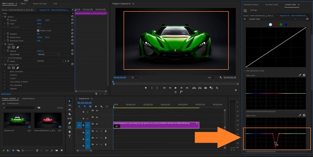Viewport: 313px width, 157px height.
Task: Select the Type tool
Action: [x=70, y=136]
